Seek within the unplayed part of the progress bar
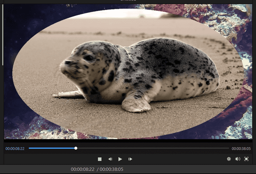256x174 pixels. (153, 148)
